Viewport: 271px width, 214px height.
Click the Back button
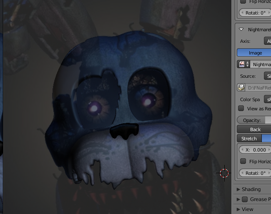click(254, 129)
